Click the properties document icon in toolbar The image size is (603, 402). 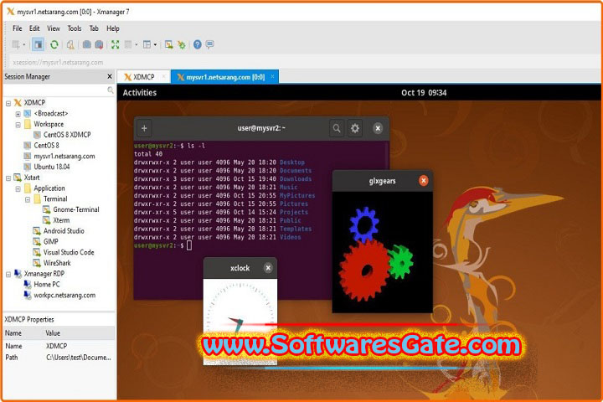70,44
